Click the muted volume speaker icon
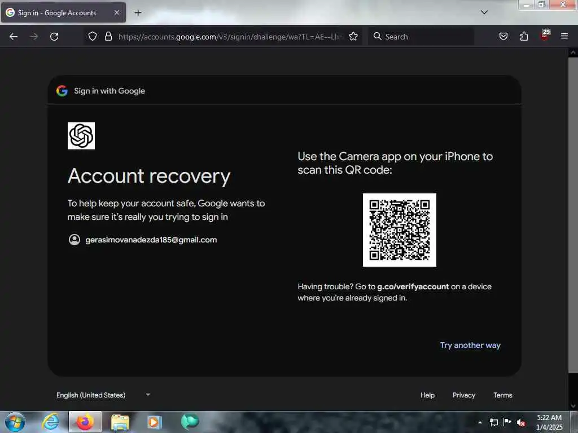 tap(521, 422)
